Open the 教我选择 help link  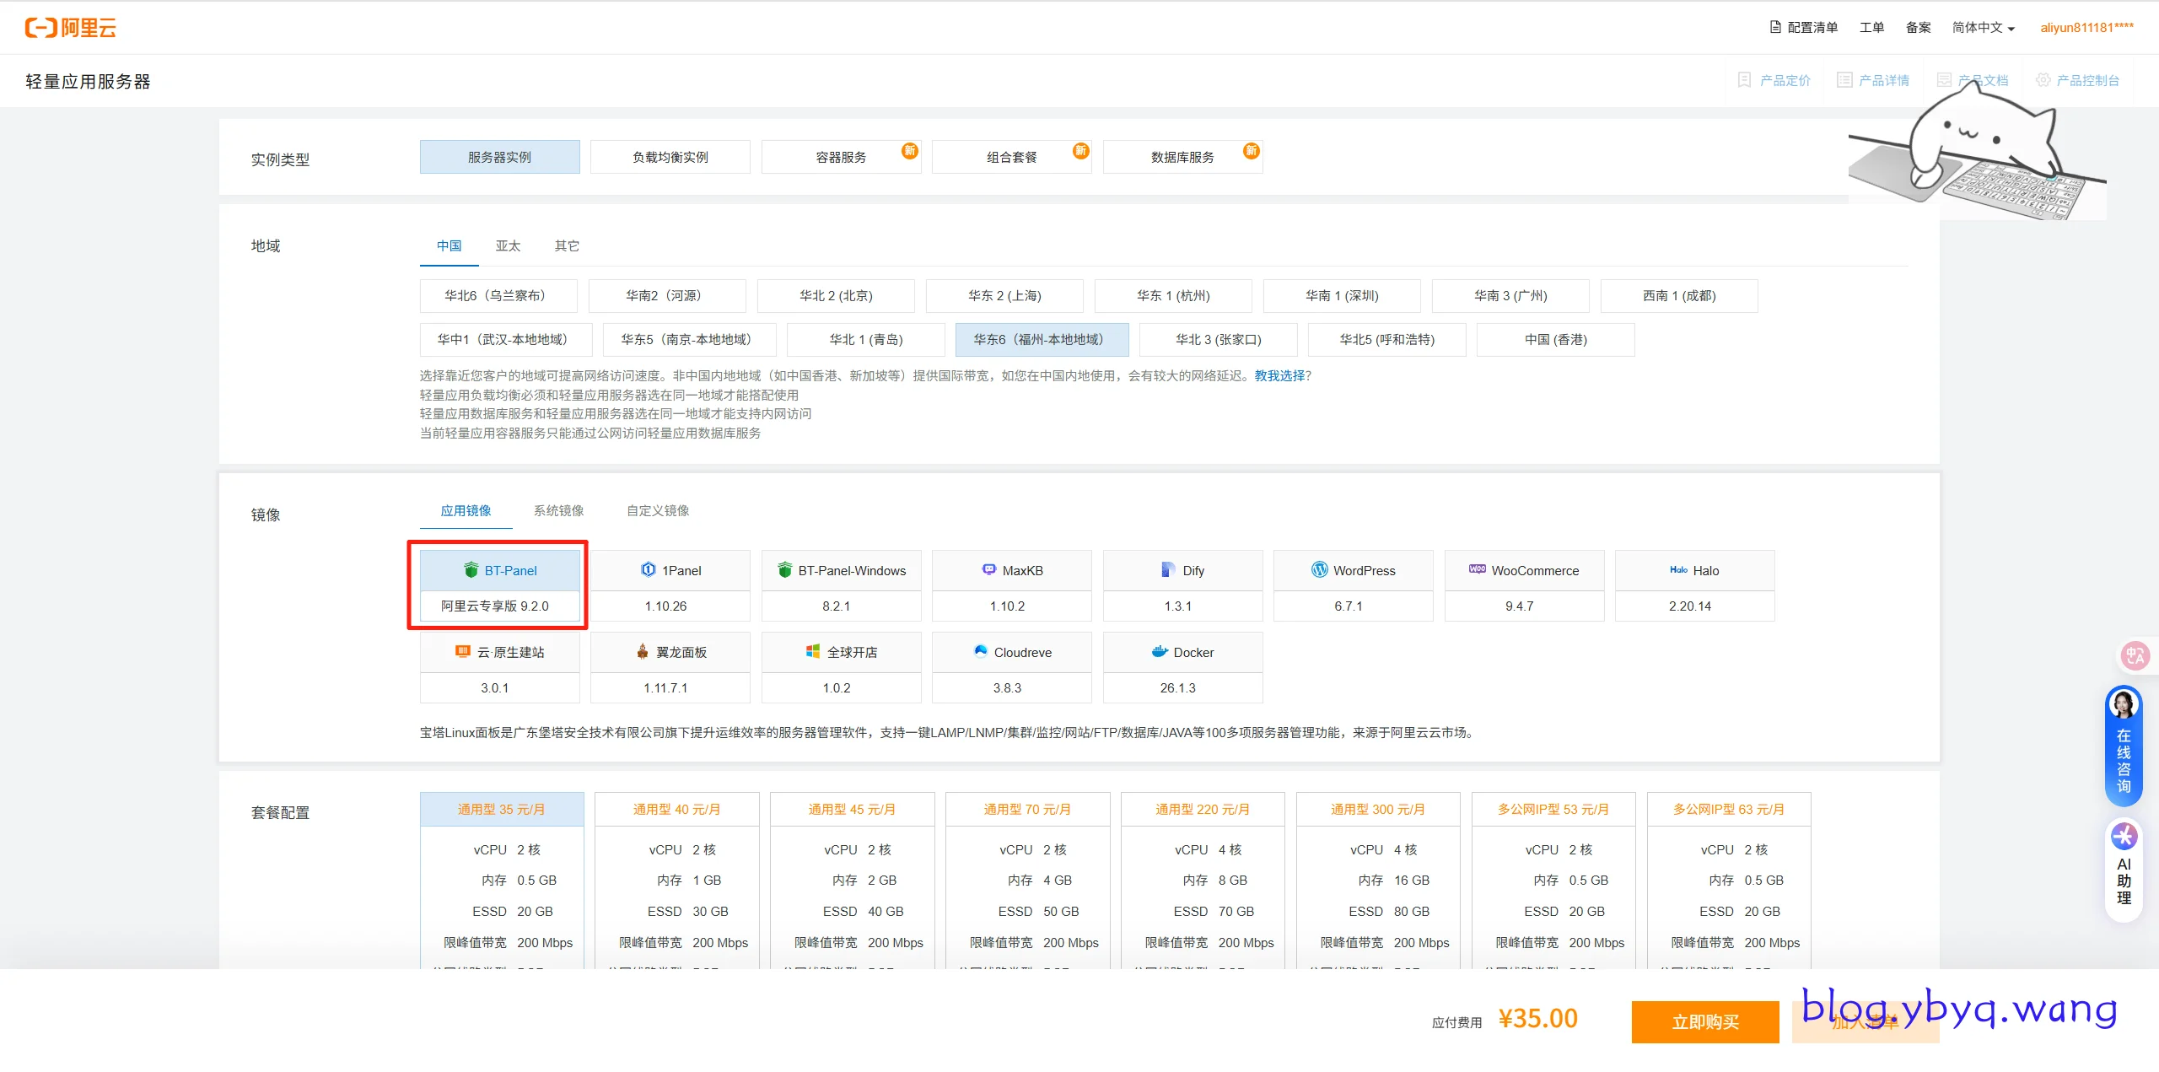tap(1279, 376)
